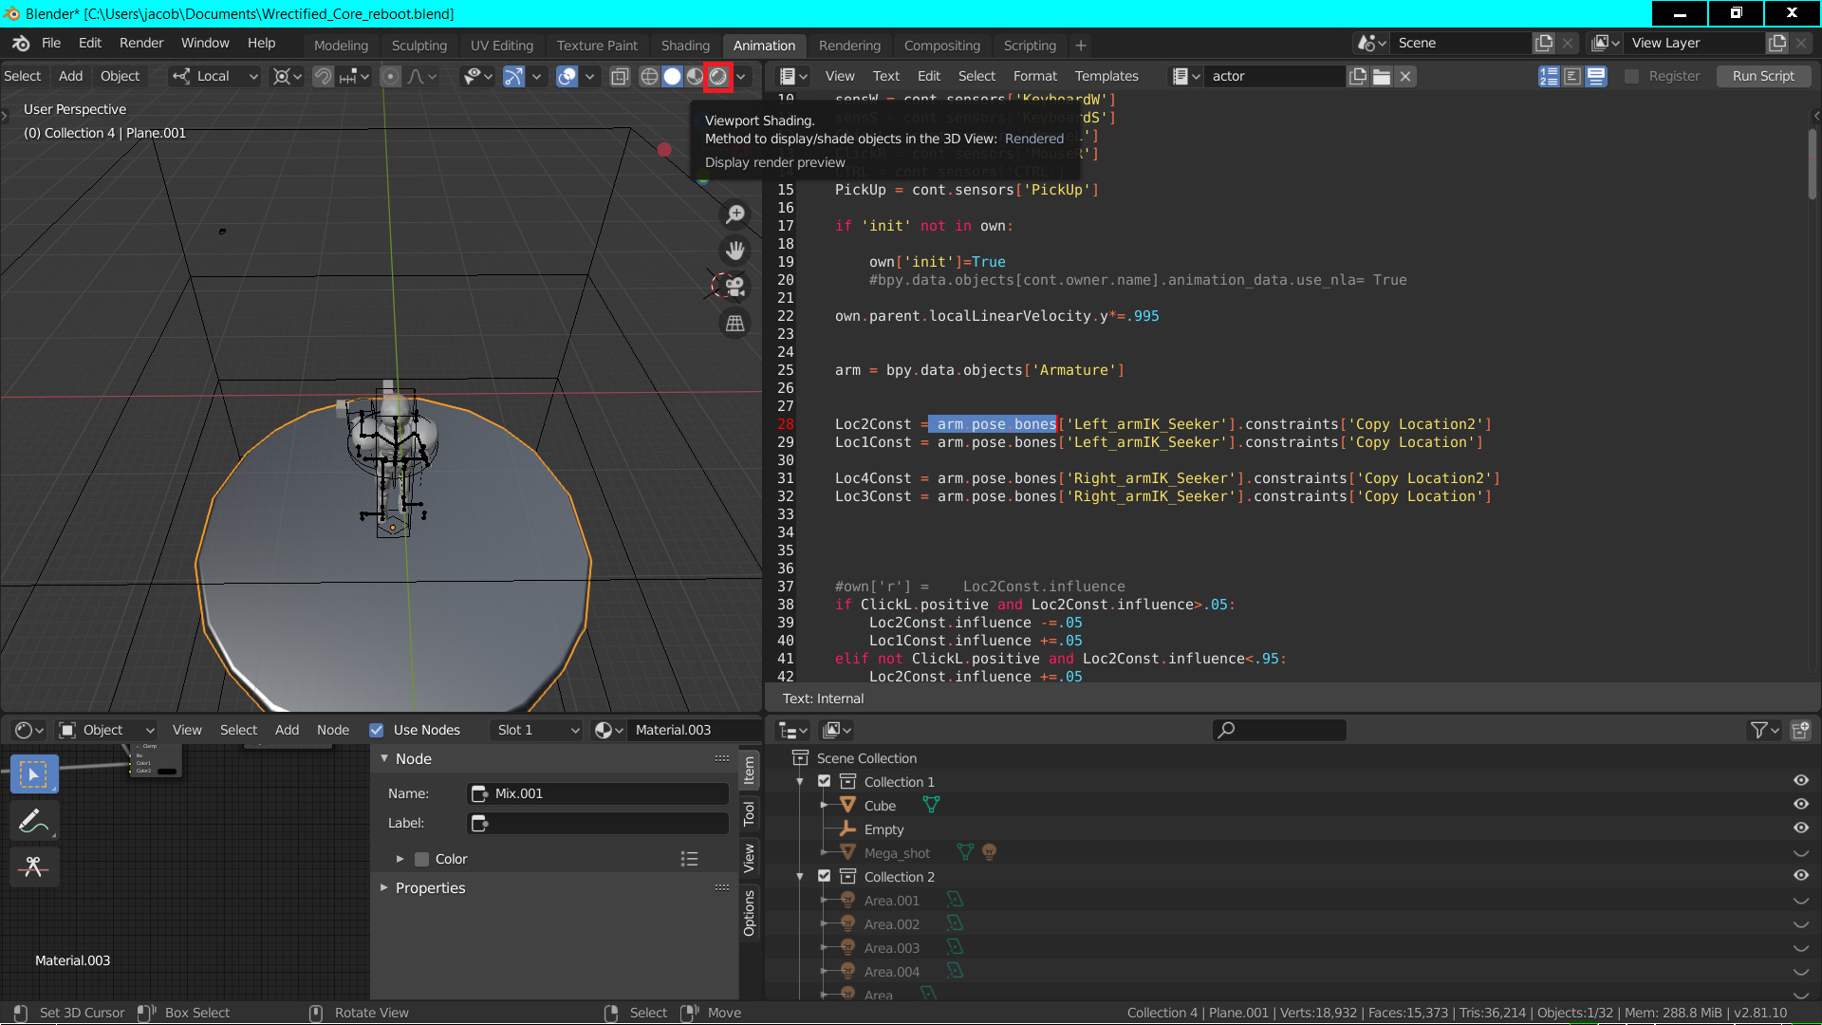Switch viewport to Rendered shading
Viewport: 1822px width, 1025px height.
[x=718, y=77]
